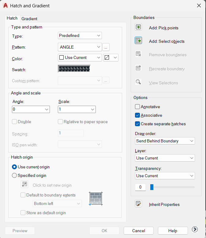Open the Type dropdown showing Predefined
This screenshot has height=238, width=206.
coord(80,35)
